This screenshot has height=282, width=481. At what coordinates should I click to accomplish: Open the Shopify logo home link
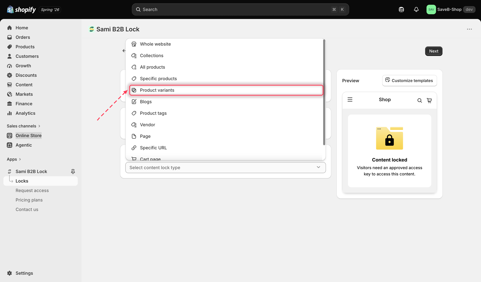point(21,10)
